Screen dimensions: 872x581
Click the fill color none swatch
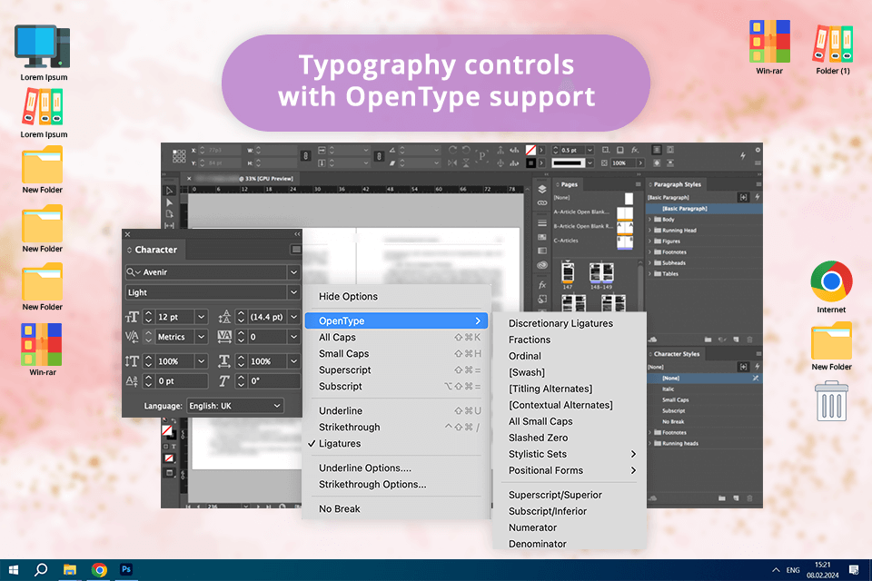point(530,150)
